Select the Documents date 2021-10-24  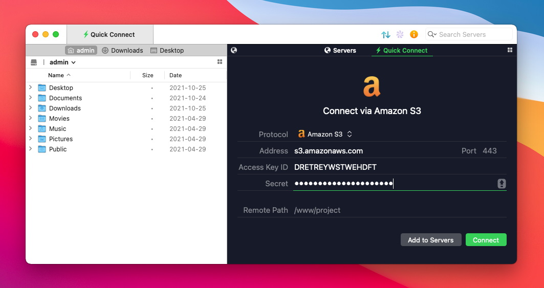pyautogui.click(x=188, y=98)
